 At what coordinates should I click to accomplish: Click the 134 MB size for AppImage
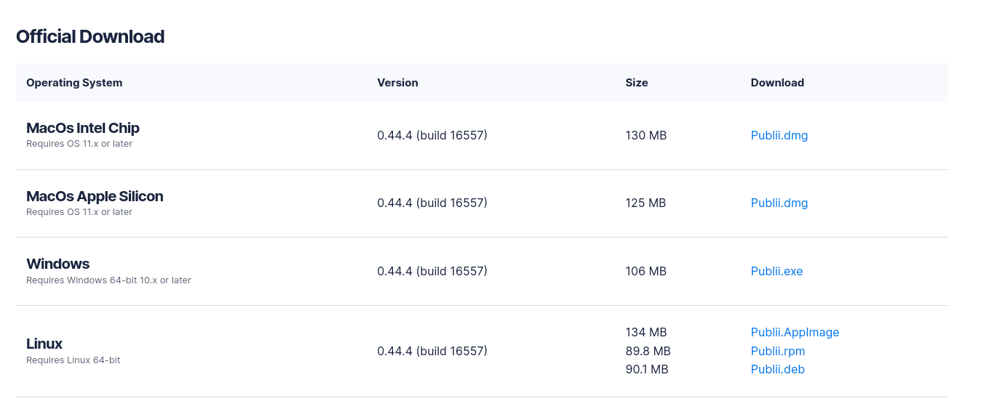(x=646, y=332)
